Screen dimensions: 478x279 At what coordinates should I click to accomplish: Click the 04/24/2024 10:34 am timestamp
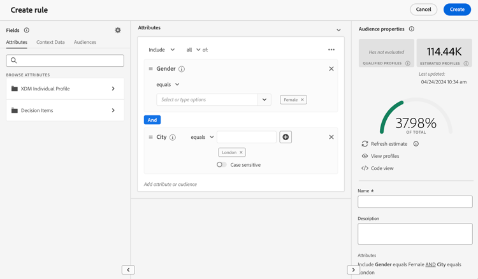pyautogui.click(x=444, y=82)
